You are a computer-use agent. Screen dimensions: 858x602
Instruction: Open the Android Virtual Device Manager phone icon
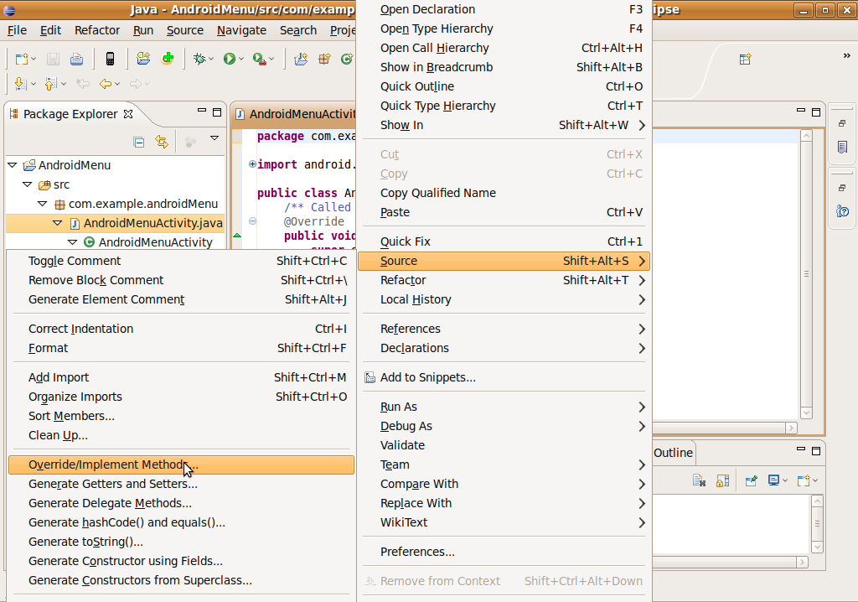coord(110,59)
